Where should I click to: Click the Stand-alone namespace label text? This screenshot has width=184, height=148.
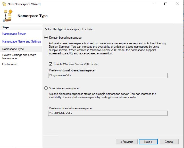[64, 88]
